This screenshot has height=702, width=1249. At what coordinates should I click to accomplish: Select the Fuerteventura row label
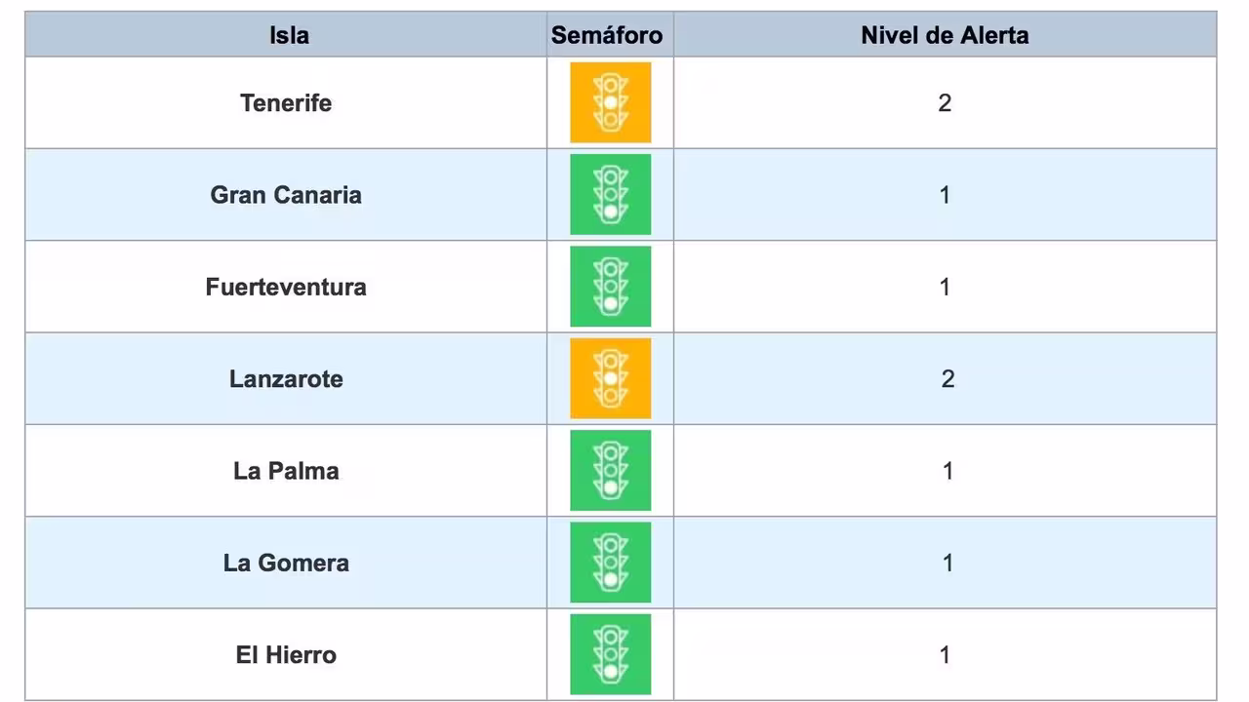tap(286, 287)
